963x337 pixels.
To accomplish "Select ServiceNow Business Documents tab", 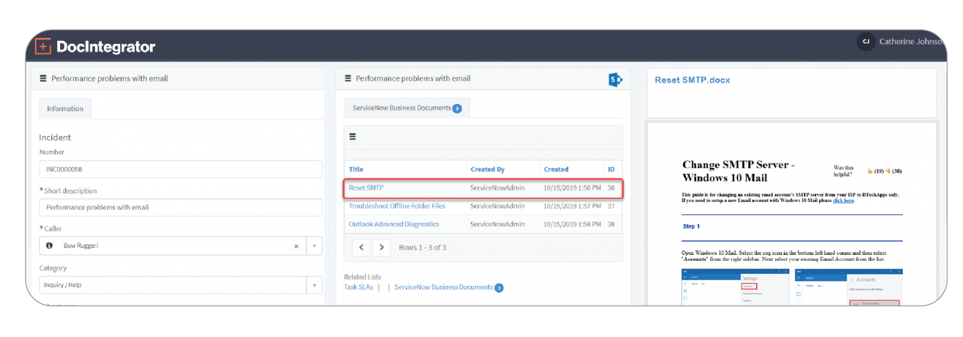I will coord(407,108).
